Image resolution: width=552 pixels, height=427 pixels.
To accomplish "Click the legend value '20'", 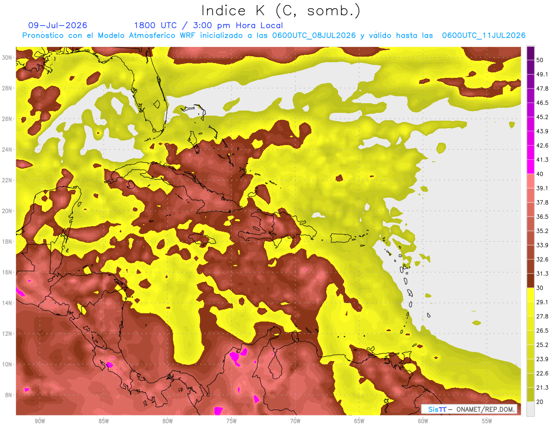I will (x=540, y=402).
